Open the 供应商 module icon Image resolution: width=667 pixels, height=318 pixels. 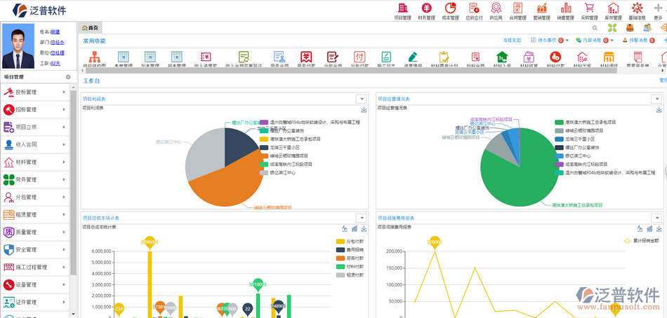496,10
